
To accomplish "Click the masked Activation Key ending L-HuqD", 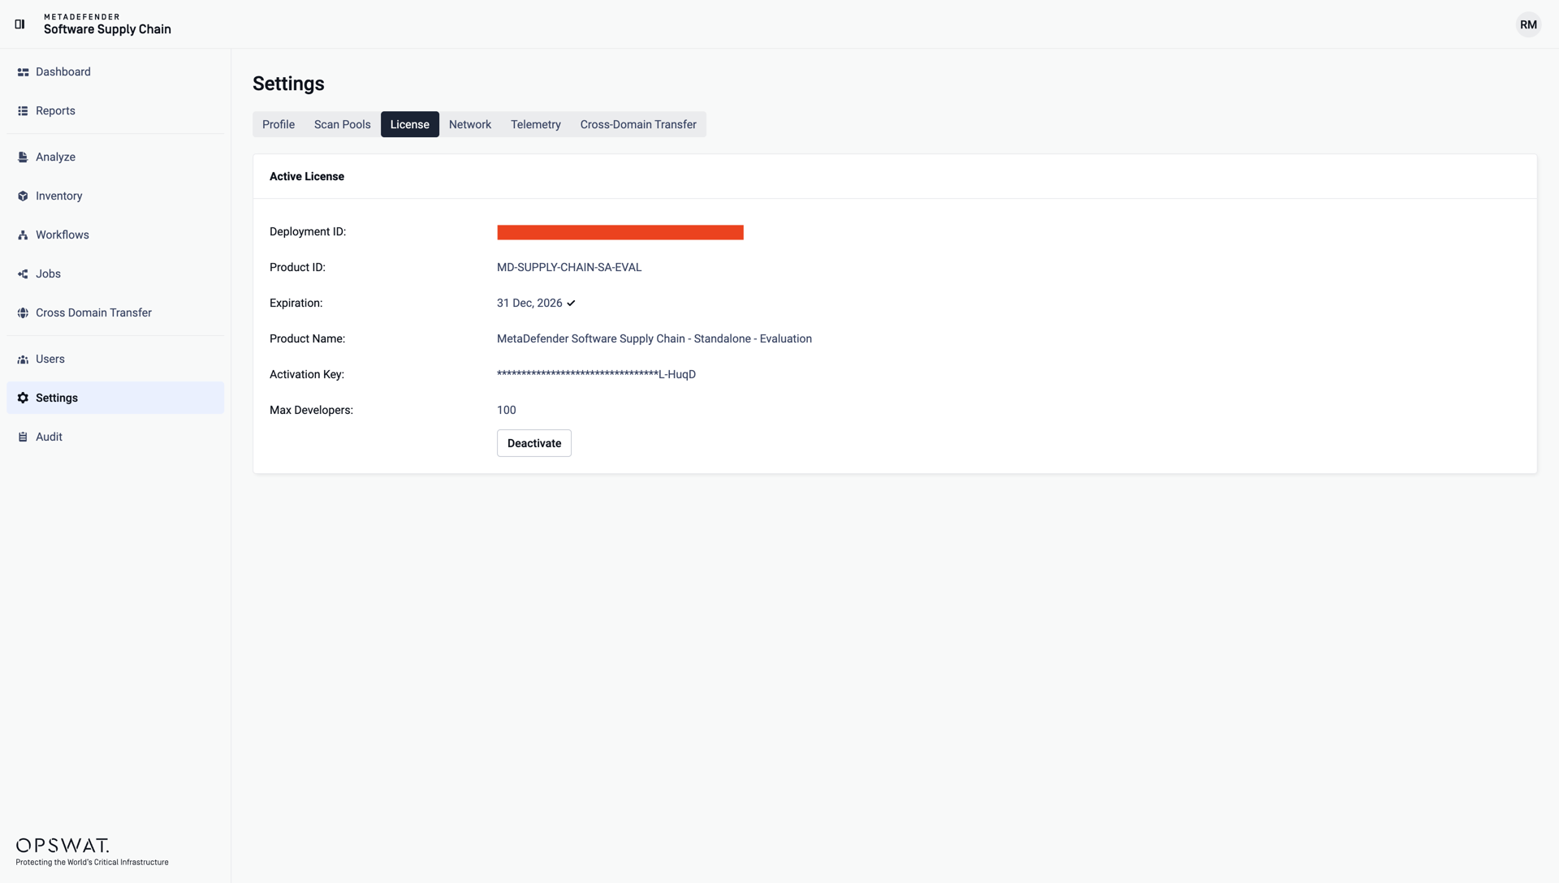I will tap(596, 375).
